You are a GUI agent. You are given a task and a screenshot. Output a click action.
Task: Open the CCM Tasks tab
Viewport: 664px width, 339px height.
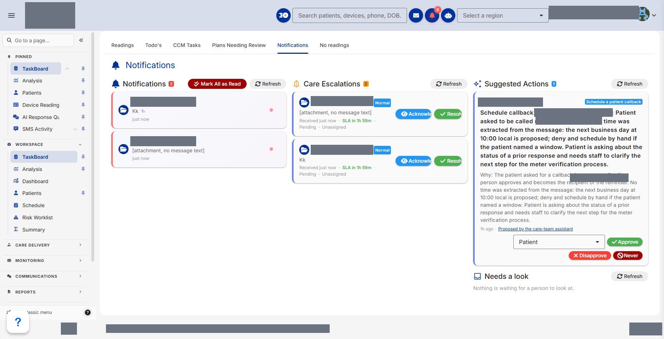[x=187, y=45]
